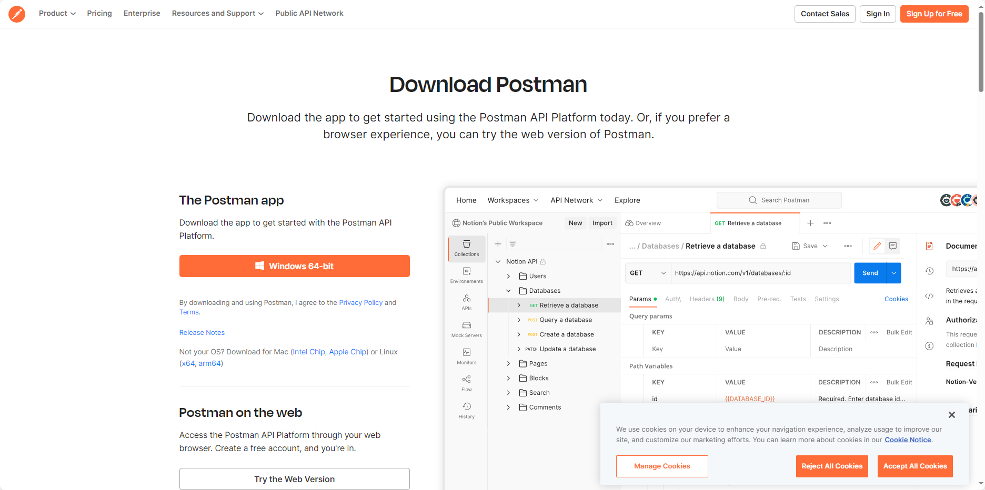
Task: Collapse the Notion API collection
Action: click(498, 261)
